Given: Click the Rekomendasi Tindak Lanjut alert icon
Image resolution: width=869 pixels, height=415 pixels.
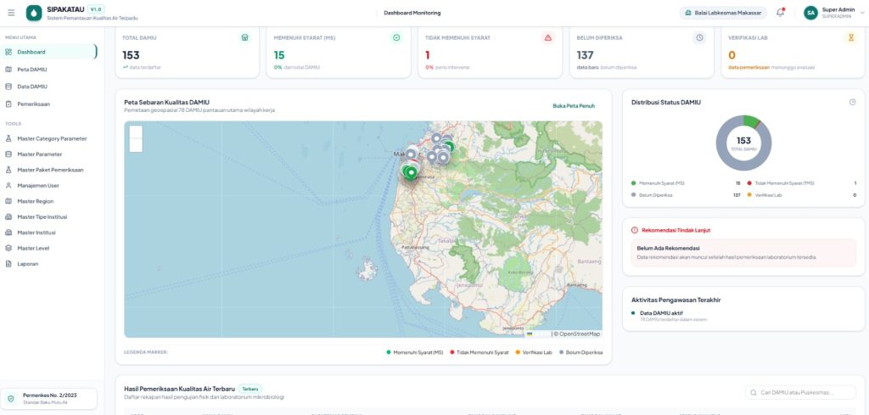Looking at the screenshot, I should click(x=635, y=230).
